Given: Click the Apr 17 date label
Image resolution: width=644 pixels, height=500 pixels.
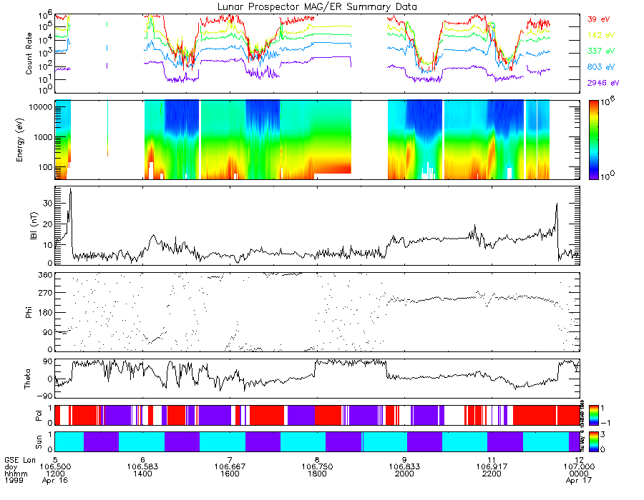Looking at the screenshot, I should pos(579,480).
